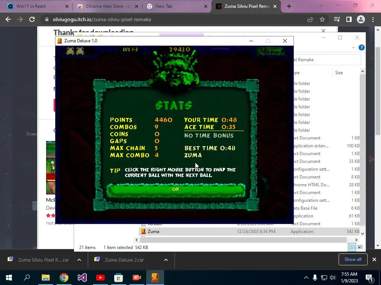Click Zuma game taskbar icon
This screenshot has height=285, width=381.
pos(155,278)
